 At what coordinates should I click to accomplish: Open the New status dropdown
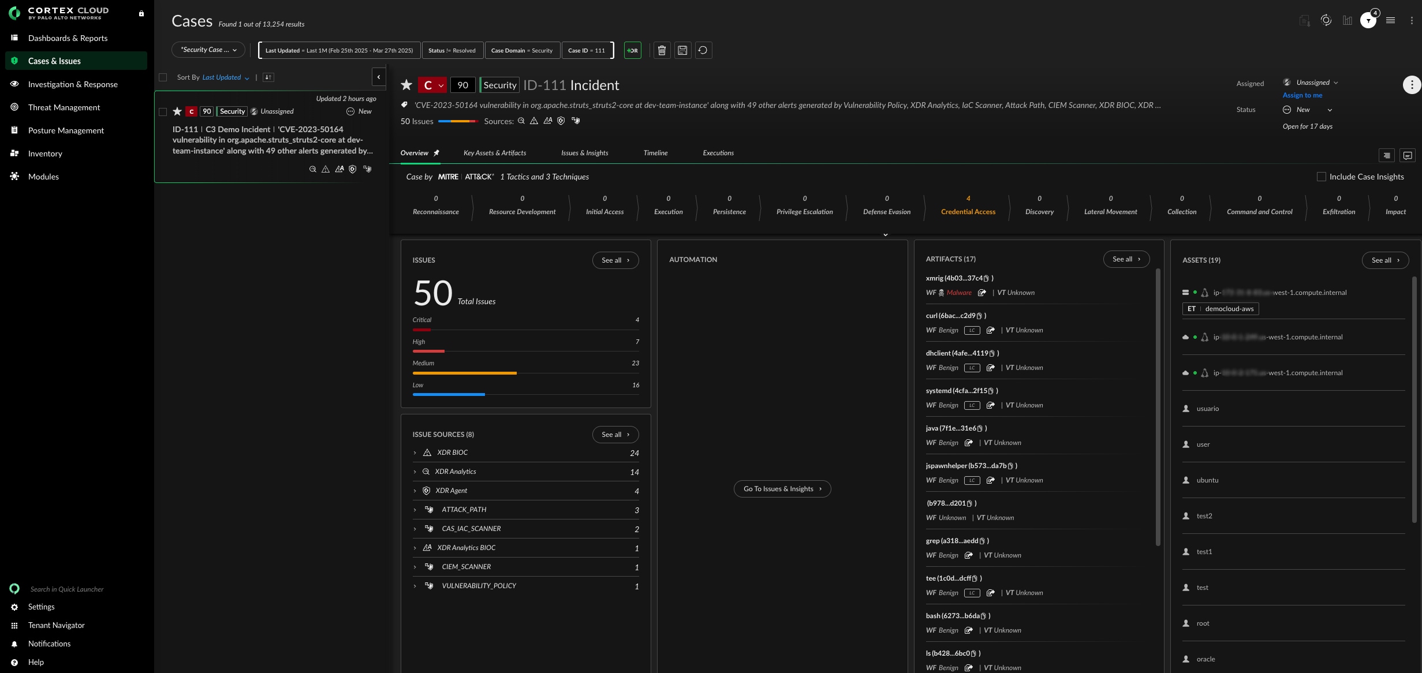[1308, 110]
